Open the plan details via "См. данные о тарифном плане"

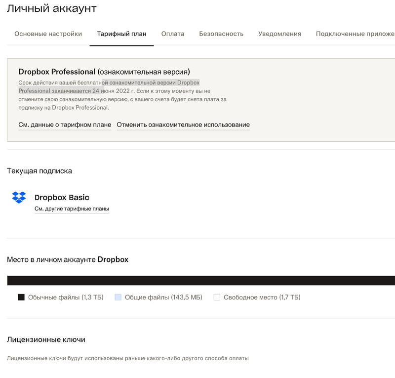(x=65, y=125)
